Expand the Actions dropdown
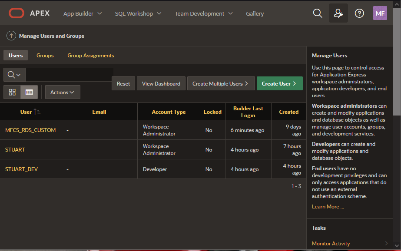The height and width of the screenshot is (251, 401). click(62, 92)
